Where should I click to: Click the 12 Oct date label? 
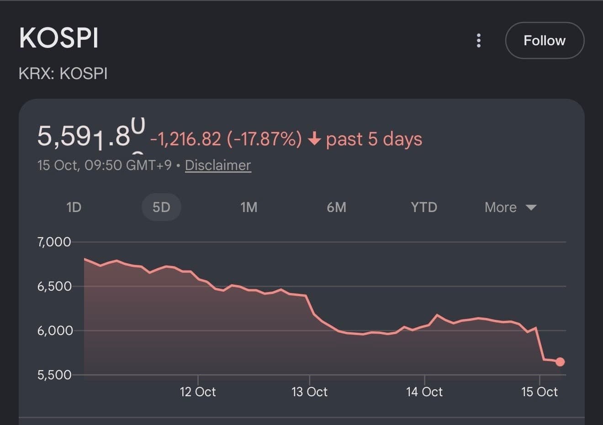198,392
